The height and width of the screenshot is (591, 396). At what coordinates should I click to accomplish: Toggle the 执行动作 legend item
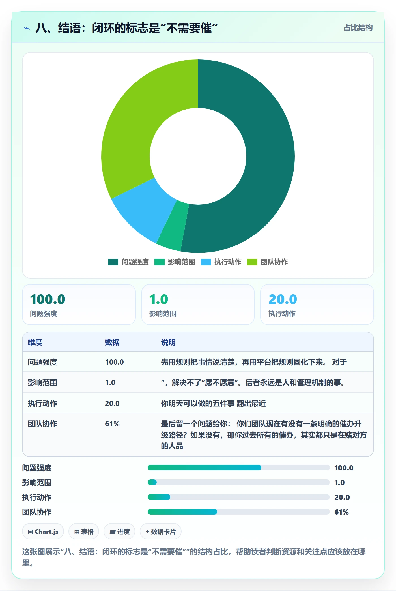[x=221, y=262]
